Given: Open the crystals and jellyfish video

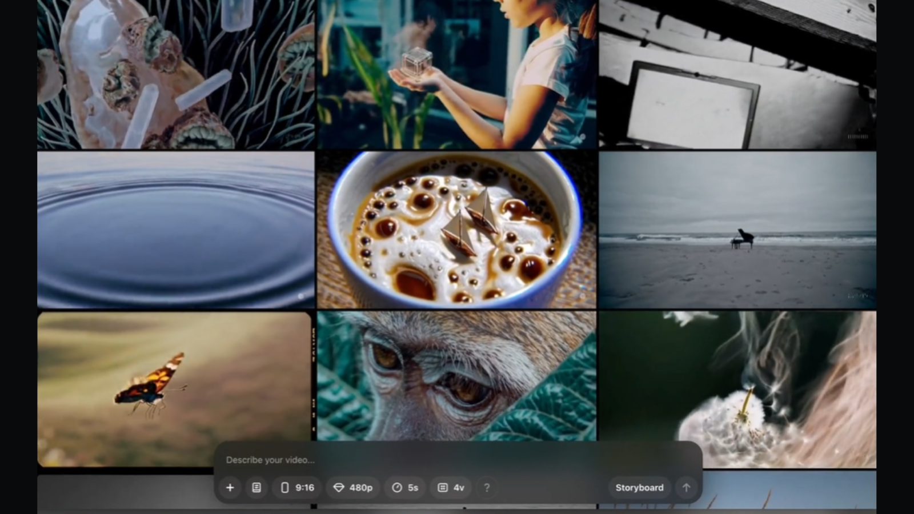Looking at the screenshot, I should (x=175, y=74).
